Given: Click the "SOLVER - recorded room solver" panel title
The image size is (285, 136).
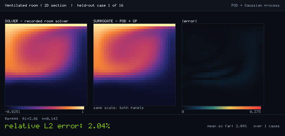Looking at the screenshot, I should click(x=37, y=21).
